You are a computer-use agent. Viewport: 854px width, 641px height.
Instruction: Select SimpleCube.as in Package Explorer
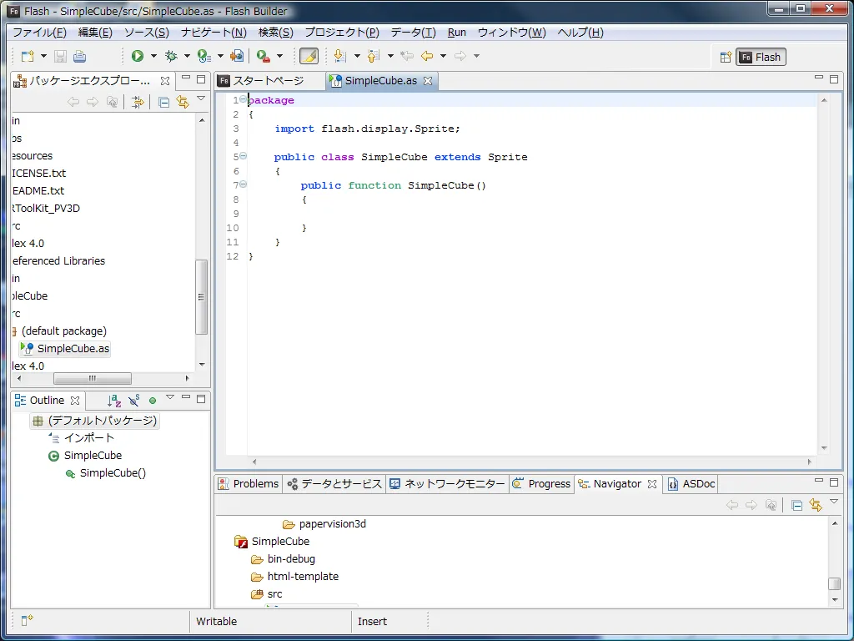click(65, 349)
